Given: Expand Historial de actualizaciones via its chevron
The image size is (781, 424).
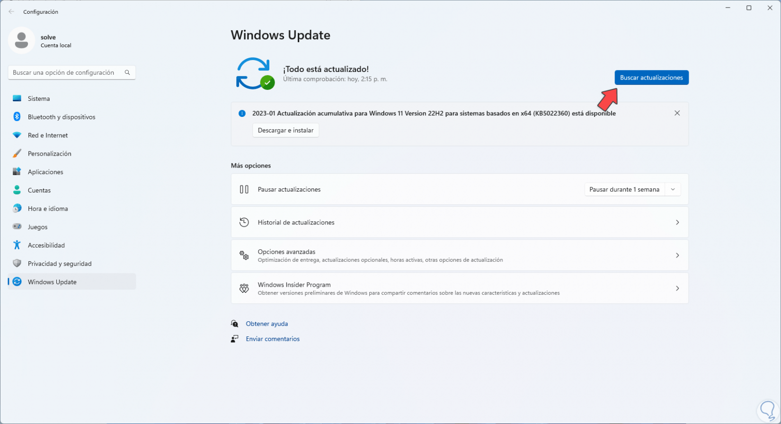Looking at the screenshot, I should [677, 222].
